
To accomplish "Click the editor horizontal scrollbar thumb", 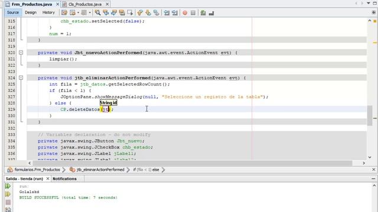I will (193, 163).
